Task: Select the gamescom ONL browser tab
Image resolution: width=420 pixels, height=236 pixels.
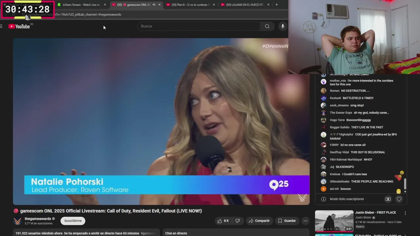Action: pos(136,5)
